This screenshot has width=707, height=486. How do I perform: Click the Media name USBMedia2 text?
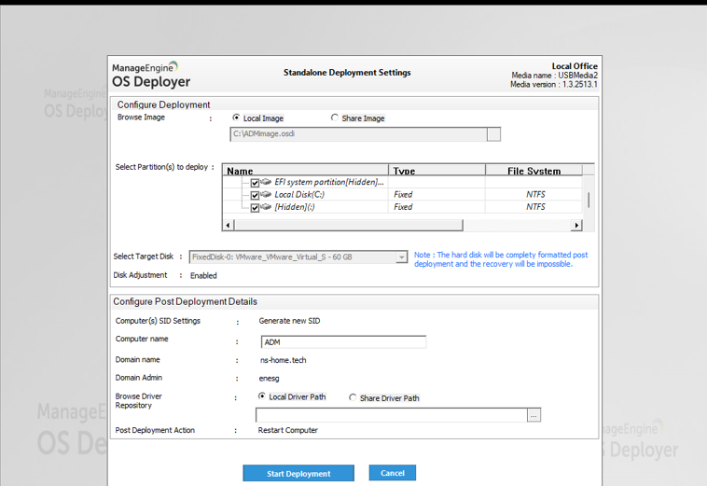pyautogui.click(x=555, y=76)
